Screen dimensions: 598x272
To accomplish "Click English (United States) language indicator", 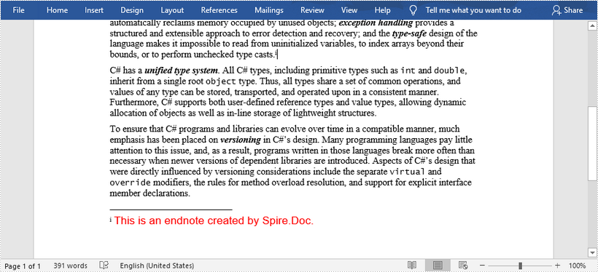I will coord(157,265).
